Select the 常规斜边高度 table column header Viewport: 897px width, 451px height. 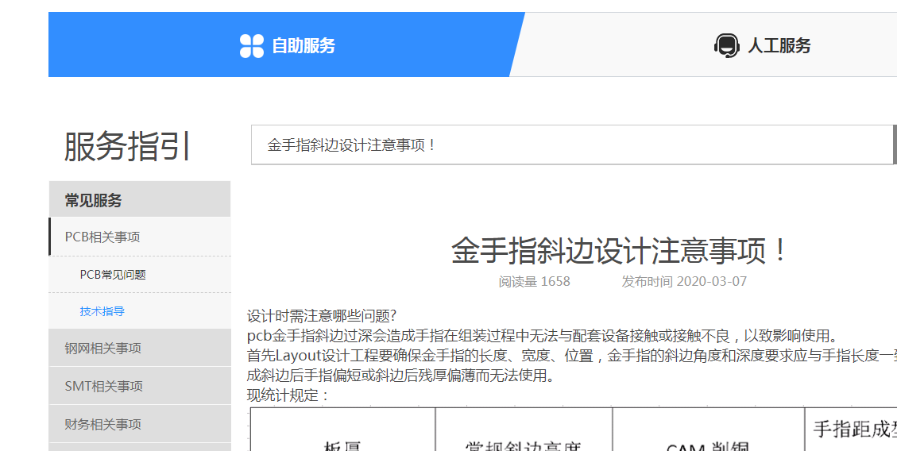pos(524,445)
